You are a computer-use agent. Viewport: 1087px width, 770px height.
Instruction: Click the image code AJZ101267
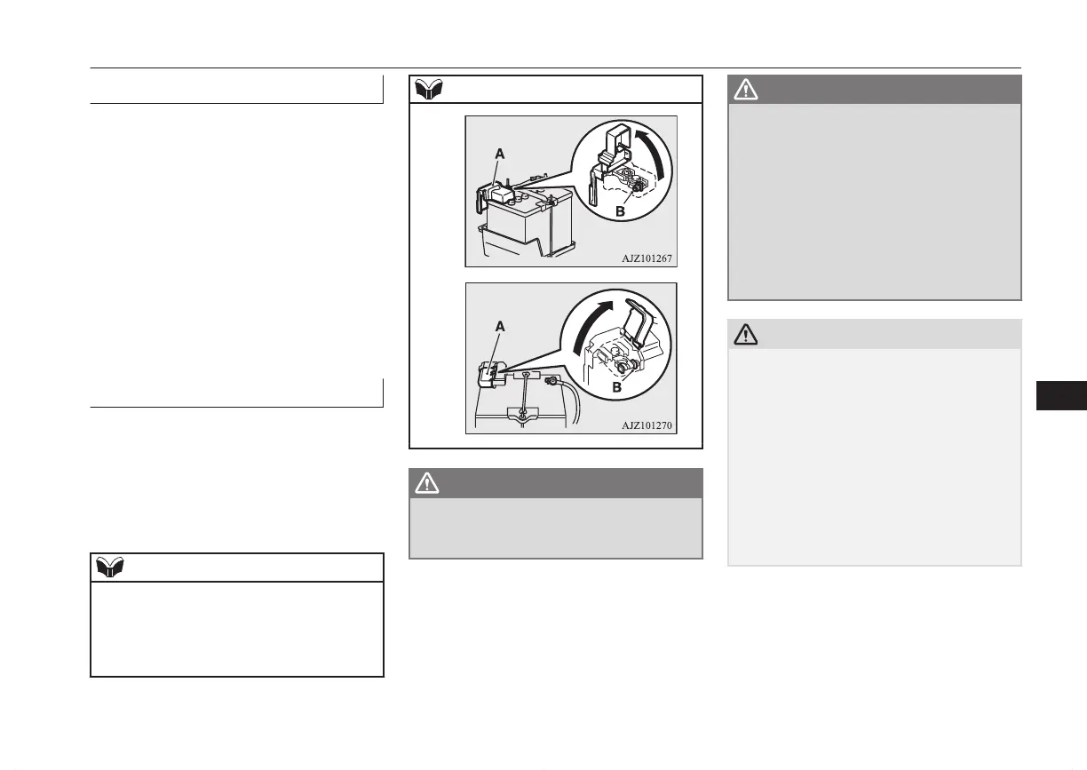(x=647, y=258)
